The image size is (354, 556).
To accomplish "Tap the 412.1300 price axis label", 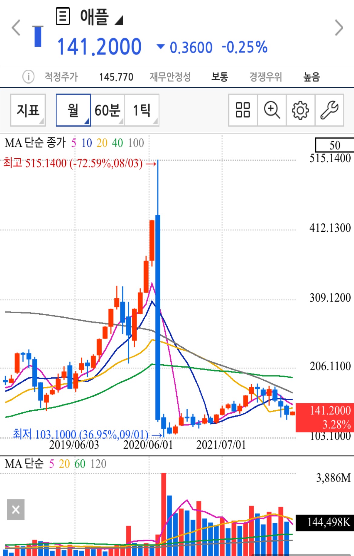I will [330, 228].
